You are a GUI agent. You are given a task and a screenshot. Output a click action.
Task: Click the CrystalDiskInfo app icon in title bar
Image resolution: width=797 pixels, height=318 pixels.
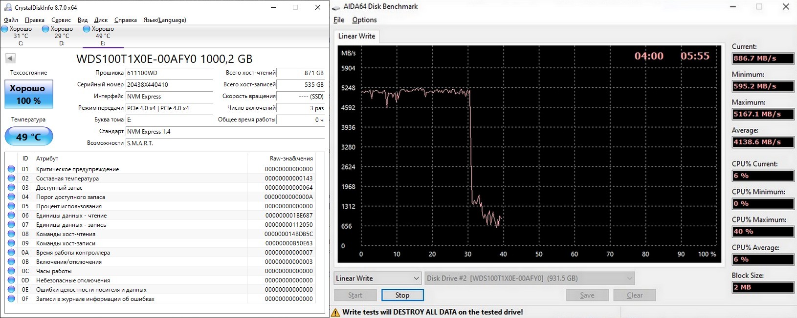tap(8, 7)
